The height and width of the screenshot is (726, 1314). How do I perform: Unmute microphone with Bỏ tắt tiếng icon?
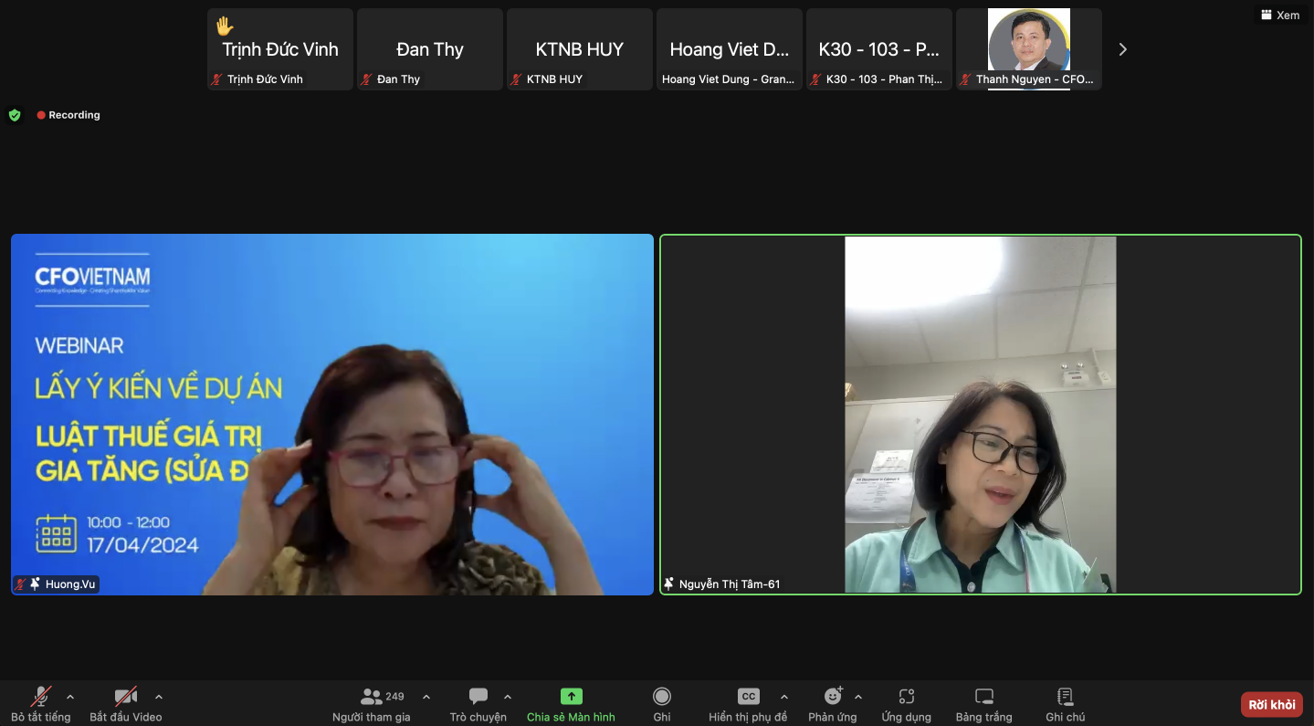(40, 697)
